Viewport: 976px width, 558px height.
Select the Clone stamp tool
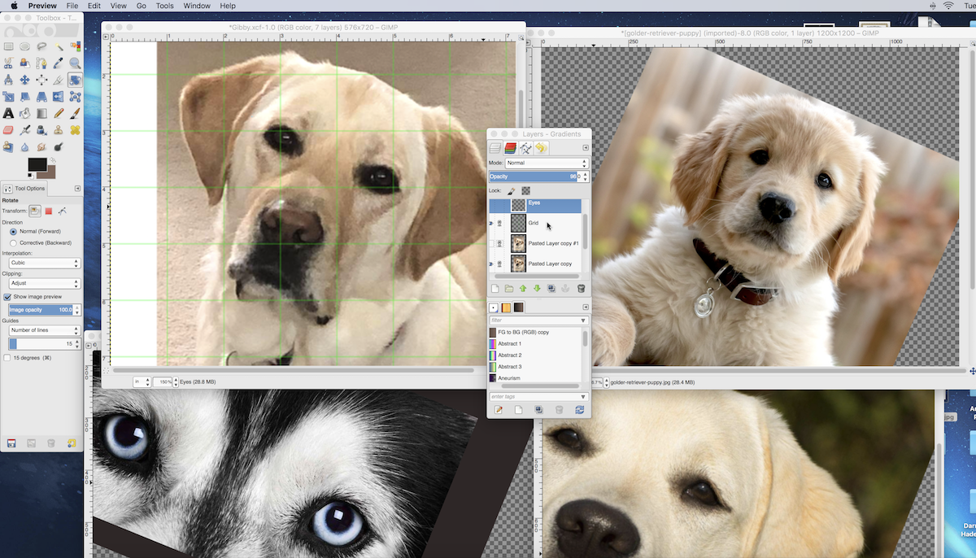pos(59,130)
